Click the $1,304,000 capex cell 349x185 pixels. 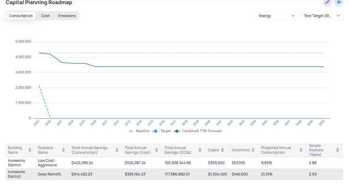[x=217, y=174]
